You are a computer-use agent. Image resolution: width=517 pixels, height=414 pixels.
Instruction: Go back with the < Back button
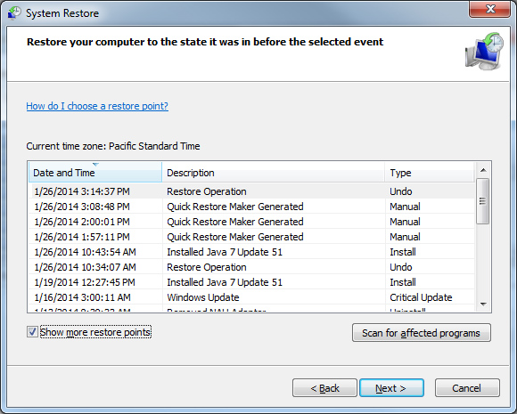pyautogui.click(x=324, y=388)
